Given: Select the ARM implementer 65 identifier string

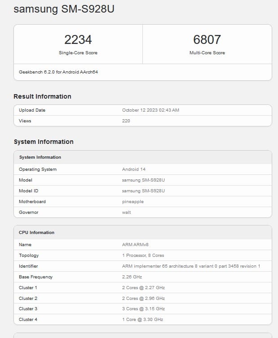Looking at the screenshot, I should point(191,266).
